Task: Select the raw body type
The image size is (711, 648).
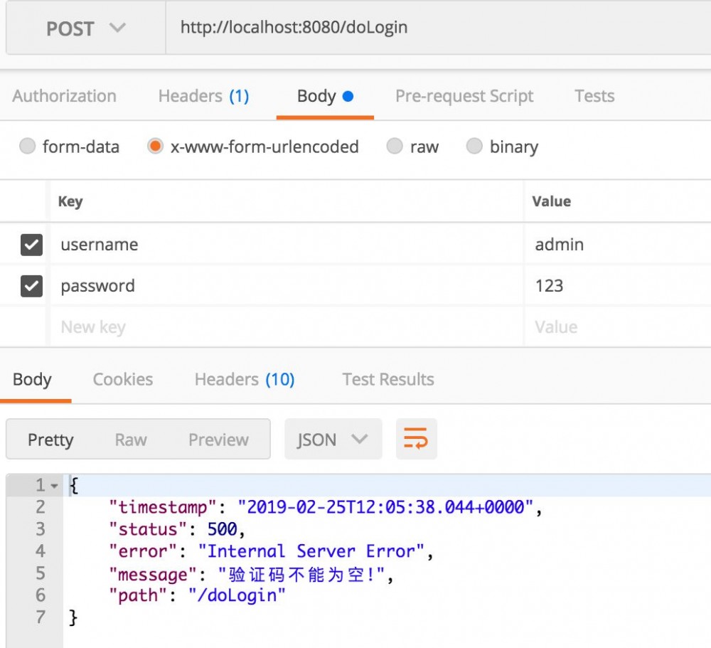Action: click(394, 147)
